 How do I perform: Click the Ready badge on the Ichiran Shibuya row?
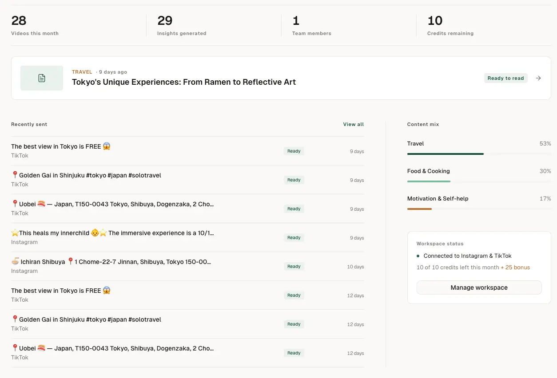(294, 267)
